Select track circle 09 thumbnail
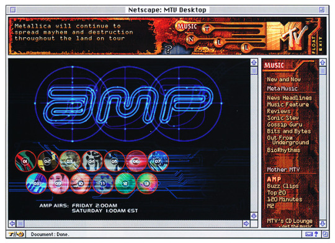This screenshot has height=243, width=335. (x=58, y=183)
